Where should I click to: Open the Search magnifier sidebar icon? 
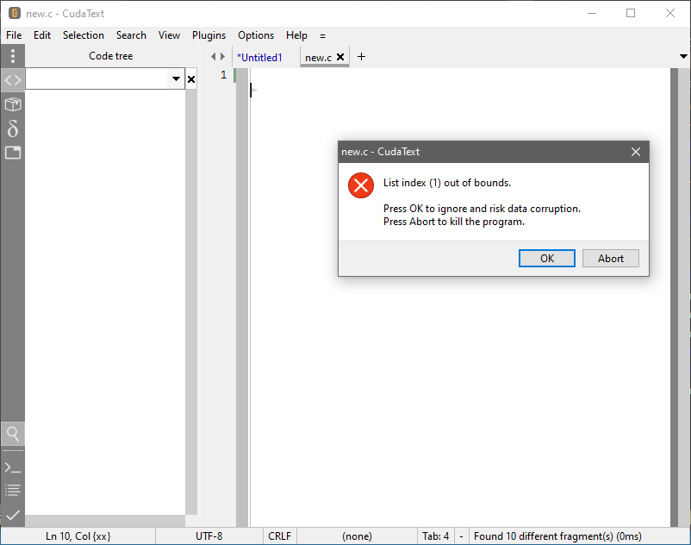(x=13, y=434)
